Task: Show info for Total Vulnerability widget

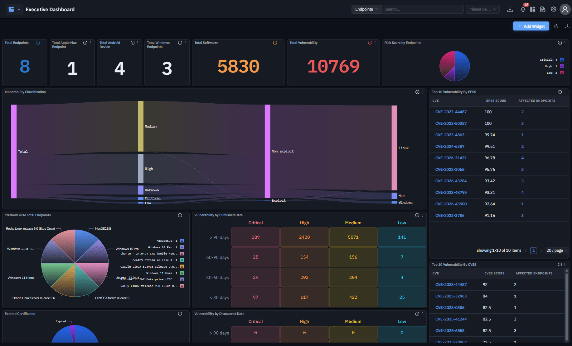Action: coord(370,43)
